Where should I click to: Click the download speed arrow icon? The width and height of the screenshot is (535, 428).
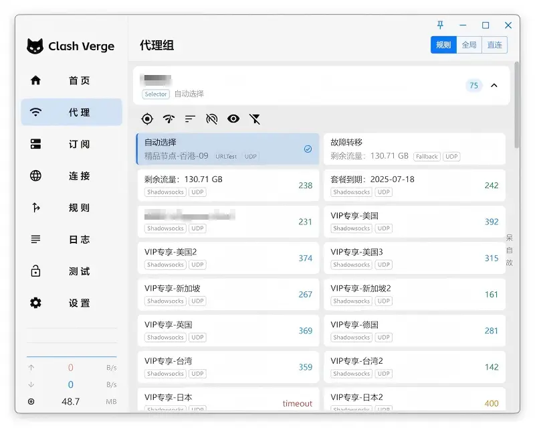[x=31, y=384]
